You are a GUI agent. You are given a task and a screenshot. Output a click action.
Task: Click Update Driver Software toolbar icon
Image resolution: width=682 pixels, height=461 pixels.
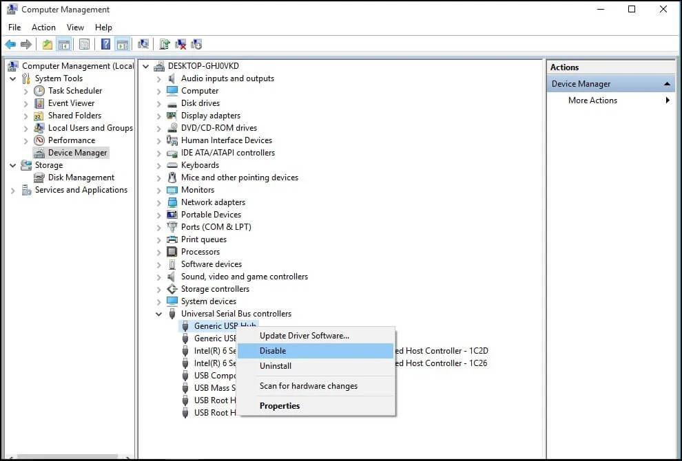[x=165, y=45]
